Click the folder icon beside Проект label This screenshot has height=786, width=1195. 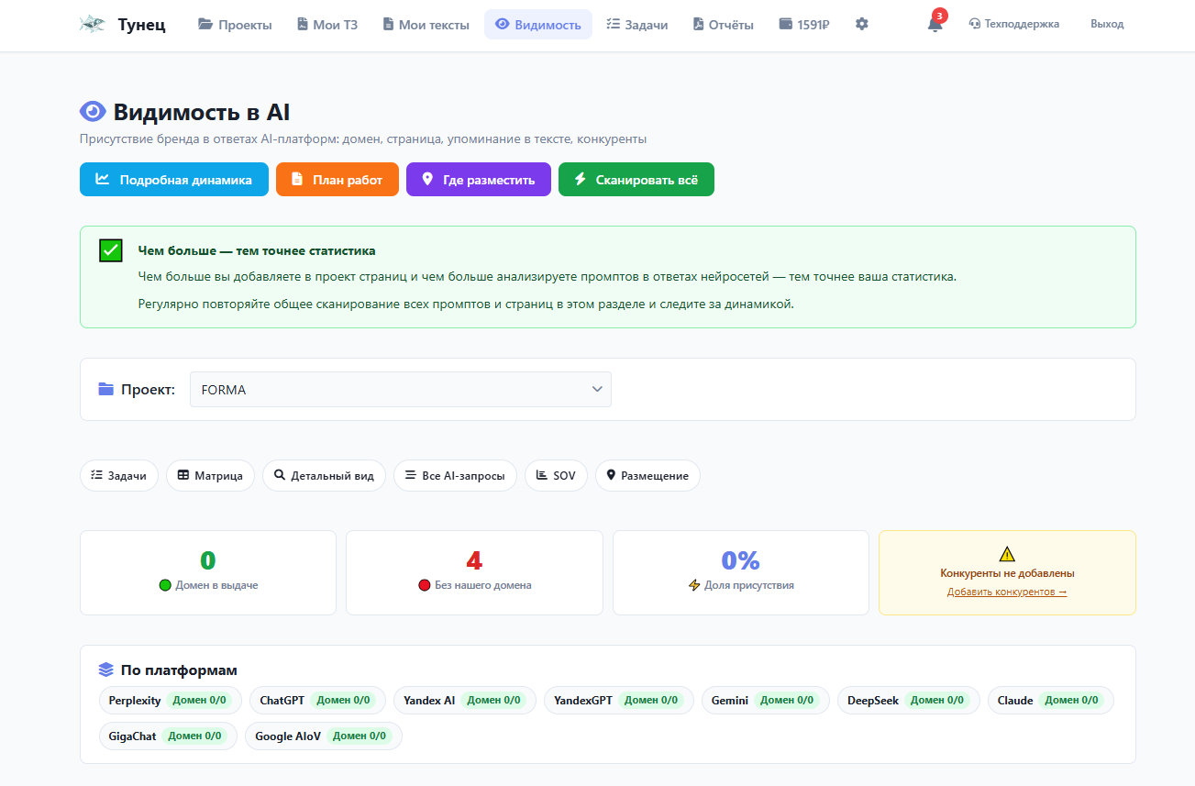[106, 390]
